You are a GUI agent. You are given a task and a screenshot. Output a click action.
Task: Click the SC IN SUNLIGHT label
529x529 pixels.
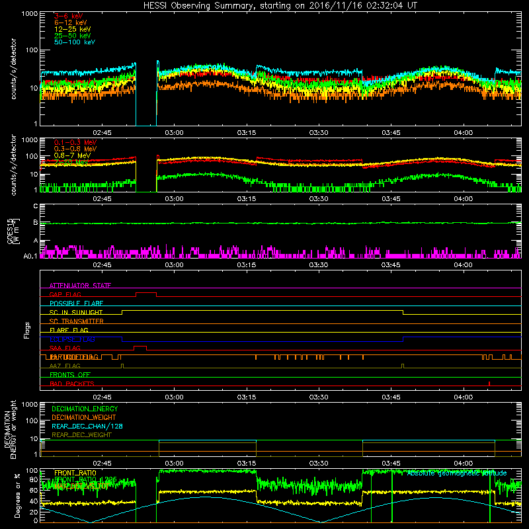(x=76, y=312)
